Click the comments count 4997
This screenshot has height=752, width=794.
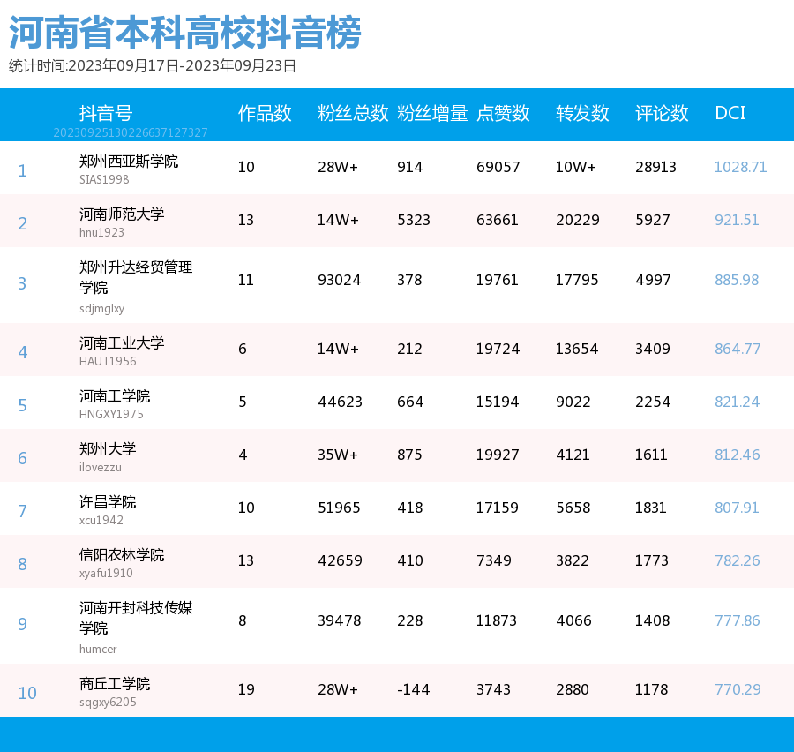(x=653, y=280)
